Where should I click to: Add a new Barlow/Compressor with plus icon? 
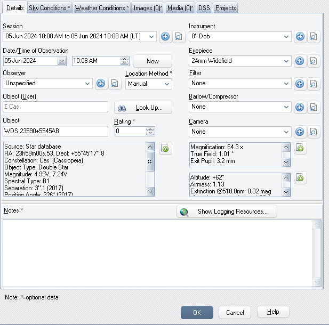(300, 107)
